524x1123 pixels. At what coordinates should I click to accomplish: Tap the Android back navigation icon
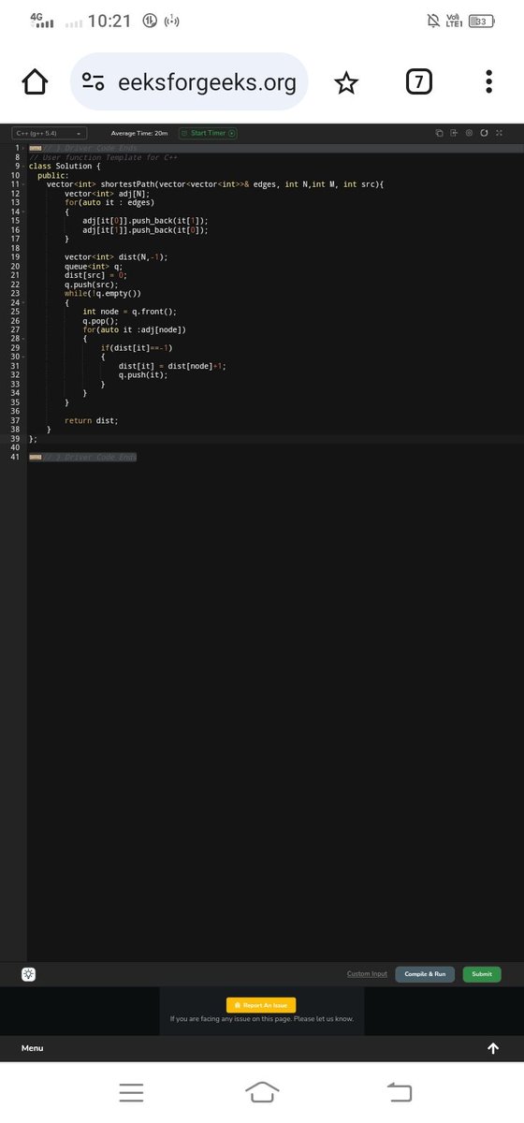point(399,1092)
